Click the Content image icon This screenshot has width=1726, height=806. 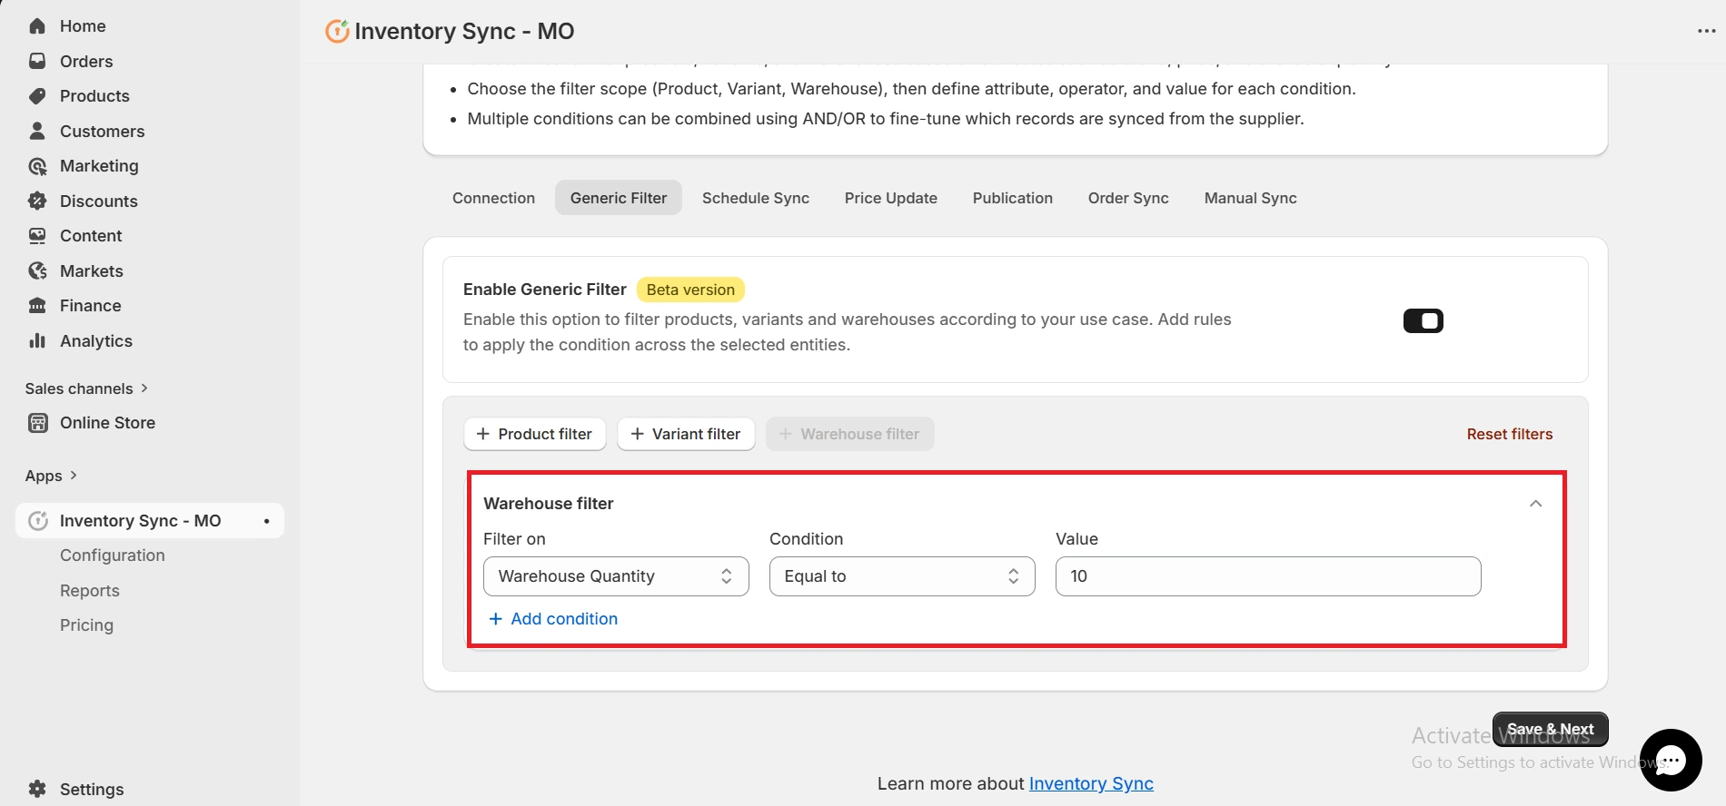click(x=37, y=236)
